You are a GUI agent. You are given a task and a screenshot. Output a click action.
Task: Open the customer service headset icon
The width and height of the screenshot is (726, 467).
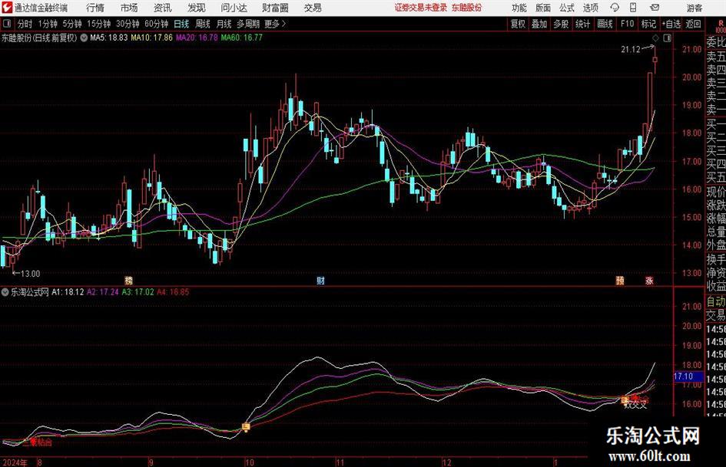tap(615, 8)
